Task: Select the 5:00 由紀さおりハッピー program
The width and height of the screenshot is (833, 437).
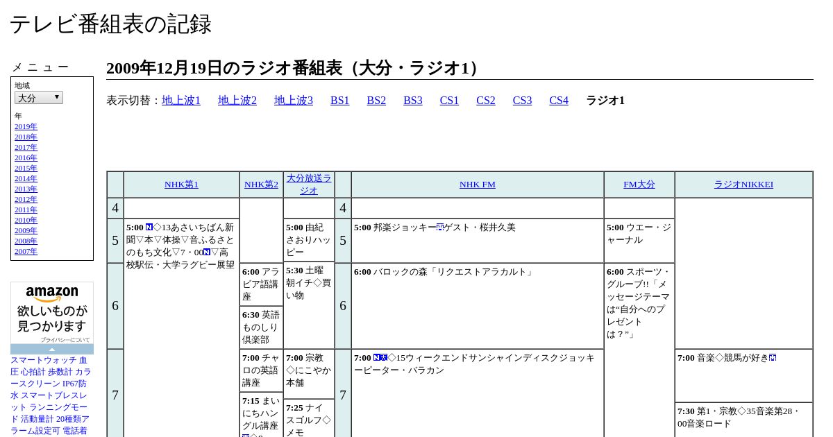Action: pyautogui.click(x=309, y=240)
